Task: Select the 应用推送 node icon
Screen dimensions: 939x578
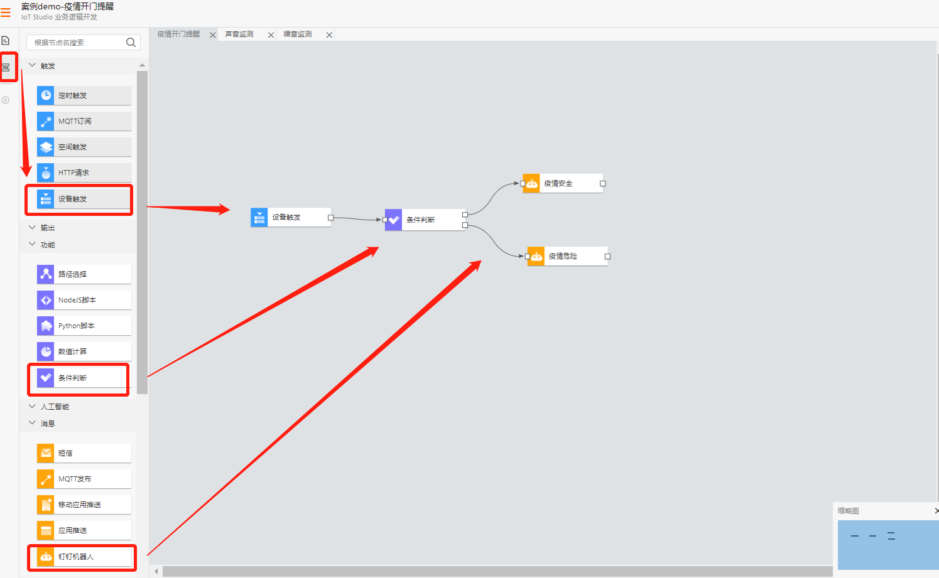Action: pos(46,530)
